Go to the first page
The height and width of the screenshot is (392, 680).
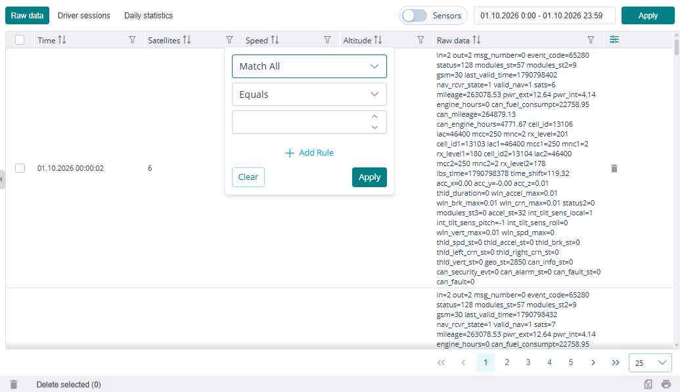pyautogui.click(x=441, y=362)
